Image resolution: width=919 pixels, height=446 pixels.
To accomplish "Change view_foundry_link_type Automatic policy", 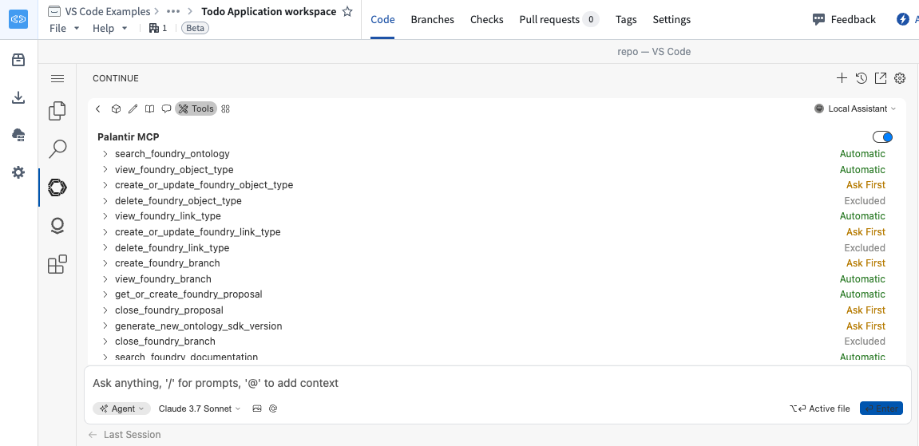I will coord(862,216).
